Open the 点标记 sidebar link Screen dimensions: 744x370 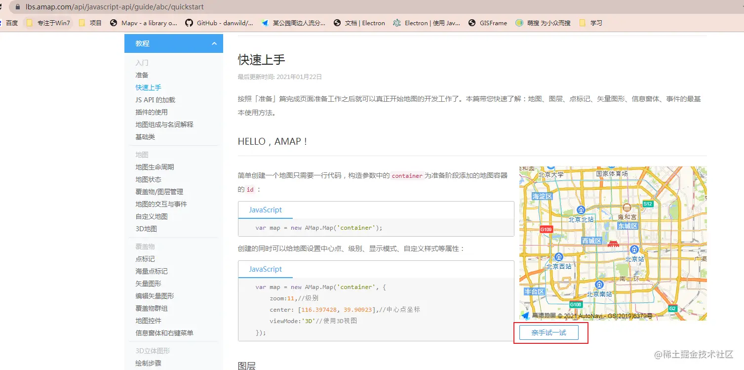145,259
